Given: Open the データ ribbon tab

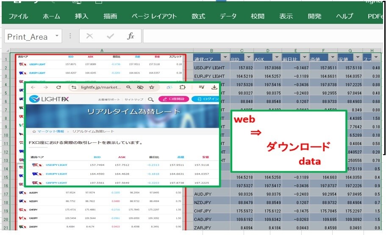Looking at the screenshot, I should click(228, 16).
